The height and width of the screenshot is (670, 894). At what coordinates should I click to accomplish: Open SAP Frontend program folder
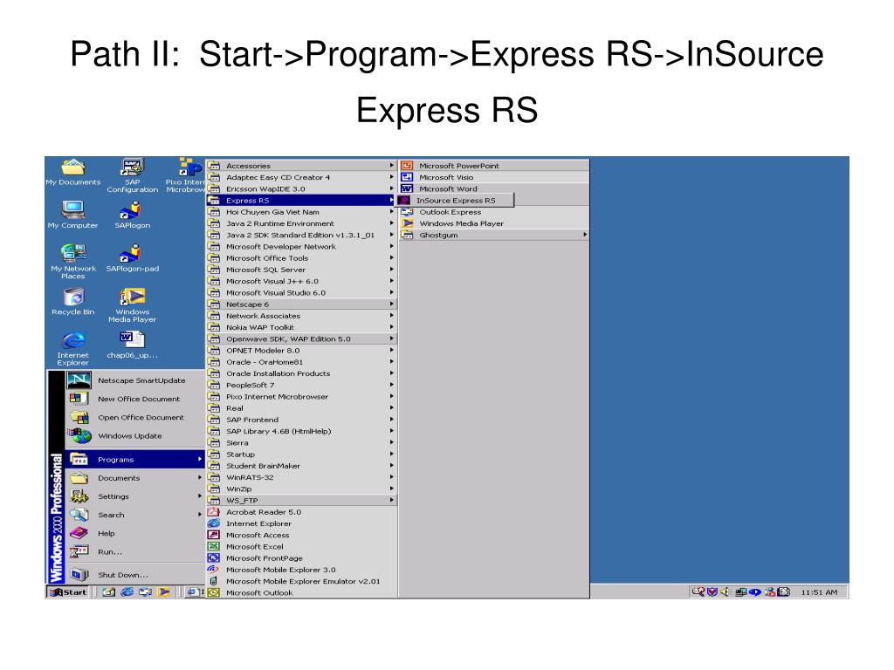(301, 420)
